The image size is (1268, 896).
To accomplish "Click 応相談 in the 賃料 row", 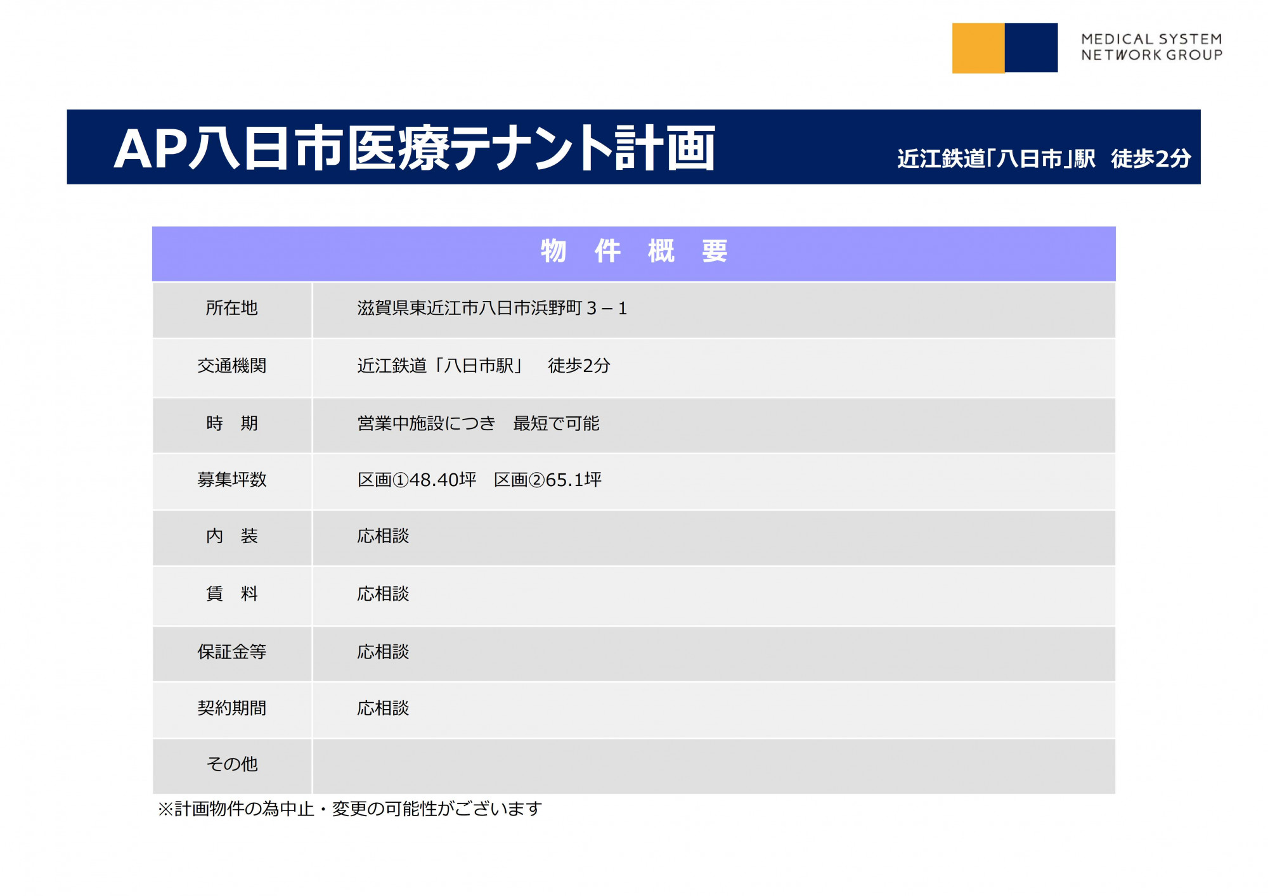I will (383, 594).
